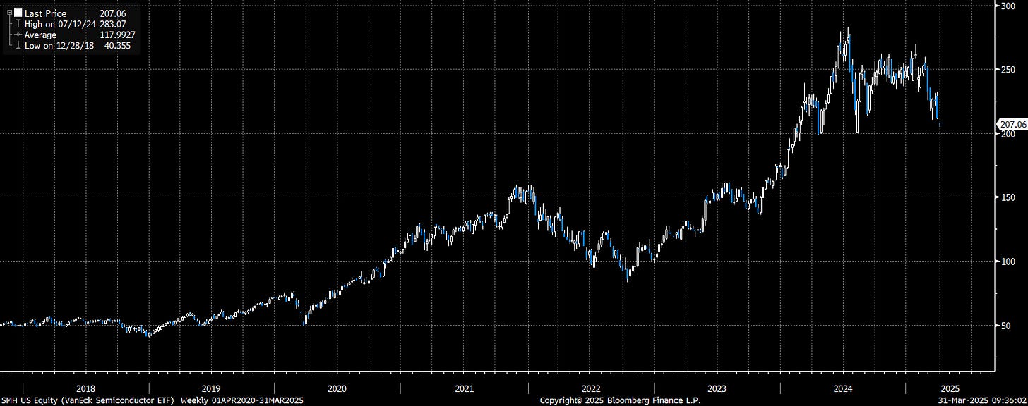Image resolution: width=1028 pixels, height=406 pixels.
Task: Click the 'Copyright© 2025 Bloomberg Finance L.P.' notice
Action: tap(619, 400)
